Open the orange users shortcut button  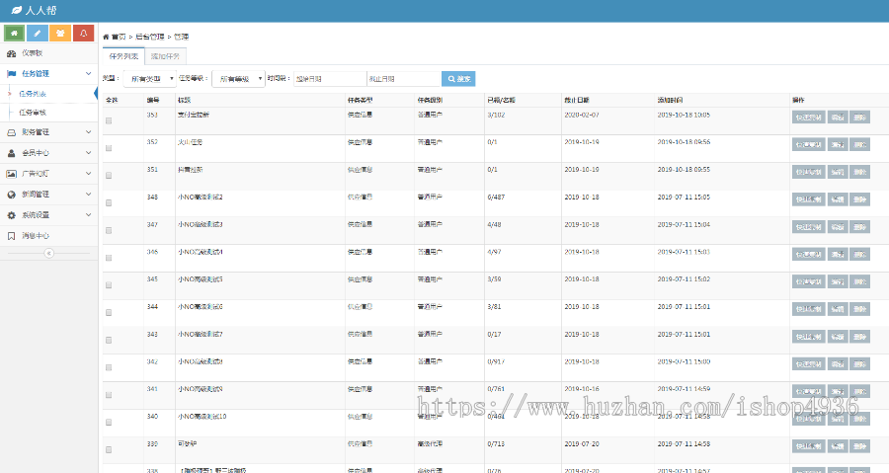tap(60, 33)
